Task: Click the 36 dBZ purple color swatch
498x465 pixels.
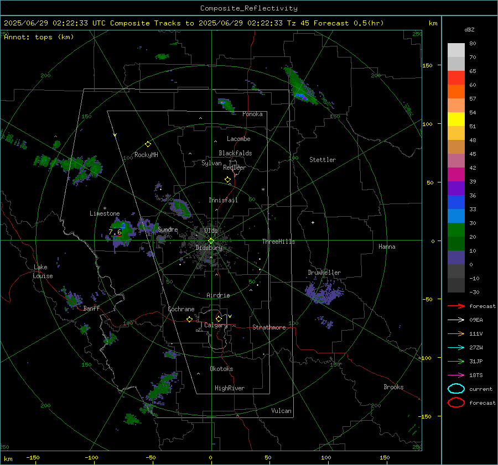Action: tap(456, 189)
